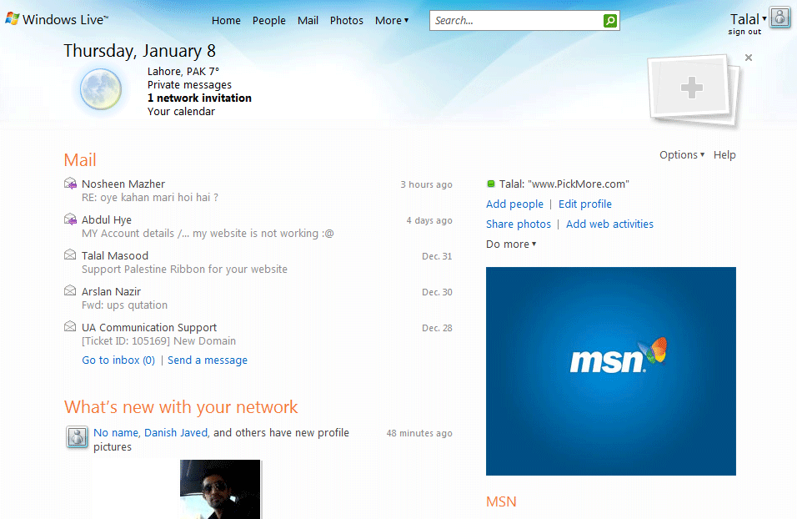
Task: Open Talal's profile avatar icon
Action: point(779,18)
